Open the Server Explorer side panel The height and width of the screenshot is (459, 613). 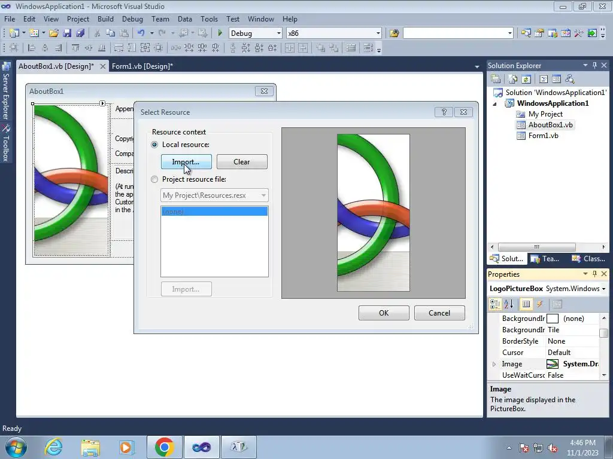(5, 91)
